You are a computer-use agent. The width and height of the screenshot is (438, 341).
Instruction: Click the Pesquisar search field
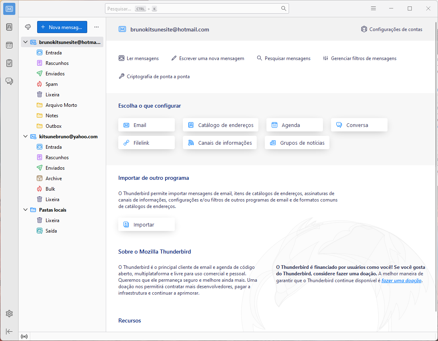coord(197,8)
